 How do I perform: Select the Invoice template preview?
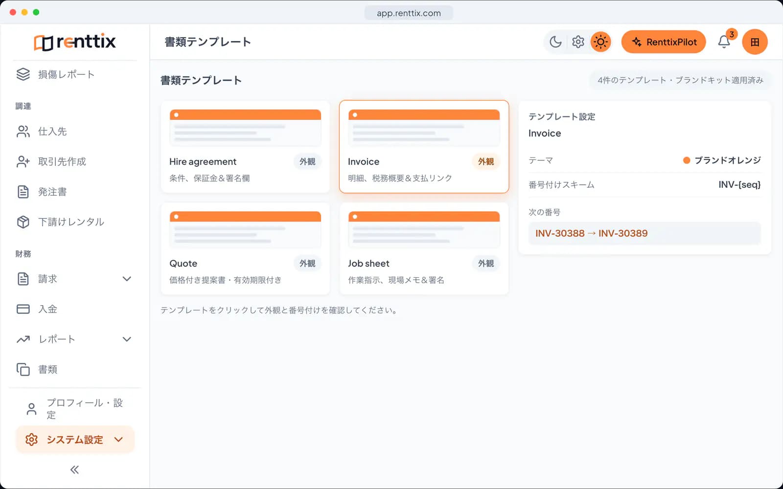[x=424, y=128]
